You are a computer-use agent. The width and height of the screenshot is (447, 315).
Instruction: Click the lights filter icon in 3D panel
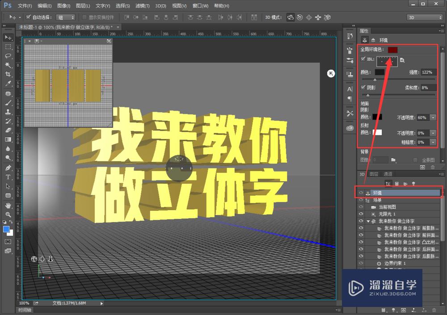point(413,184)
